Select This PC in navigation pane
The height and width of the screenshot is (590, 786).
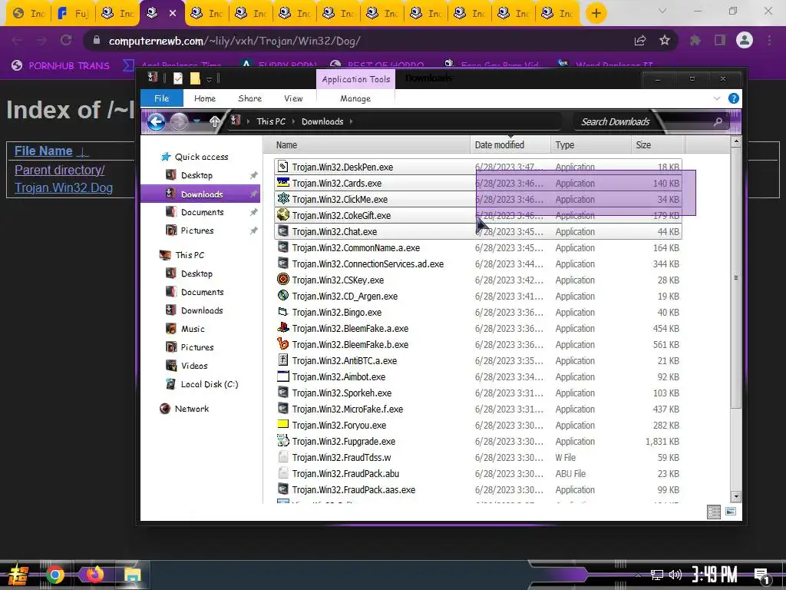click(190, 255)
